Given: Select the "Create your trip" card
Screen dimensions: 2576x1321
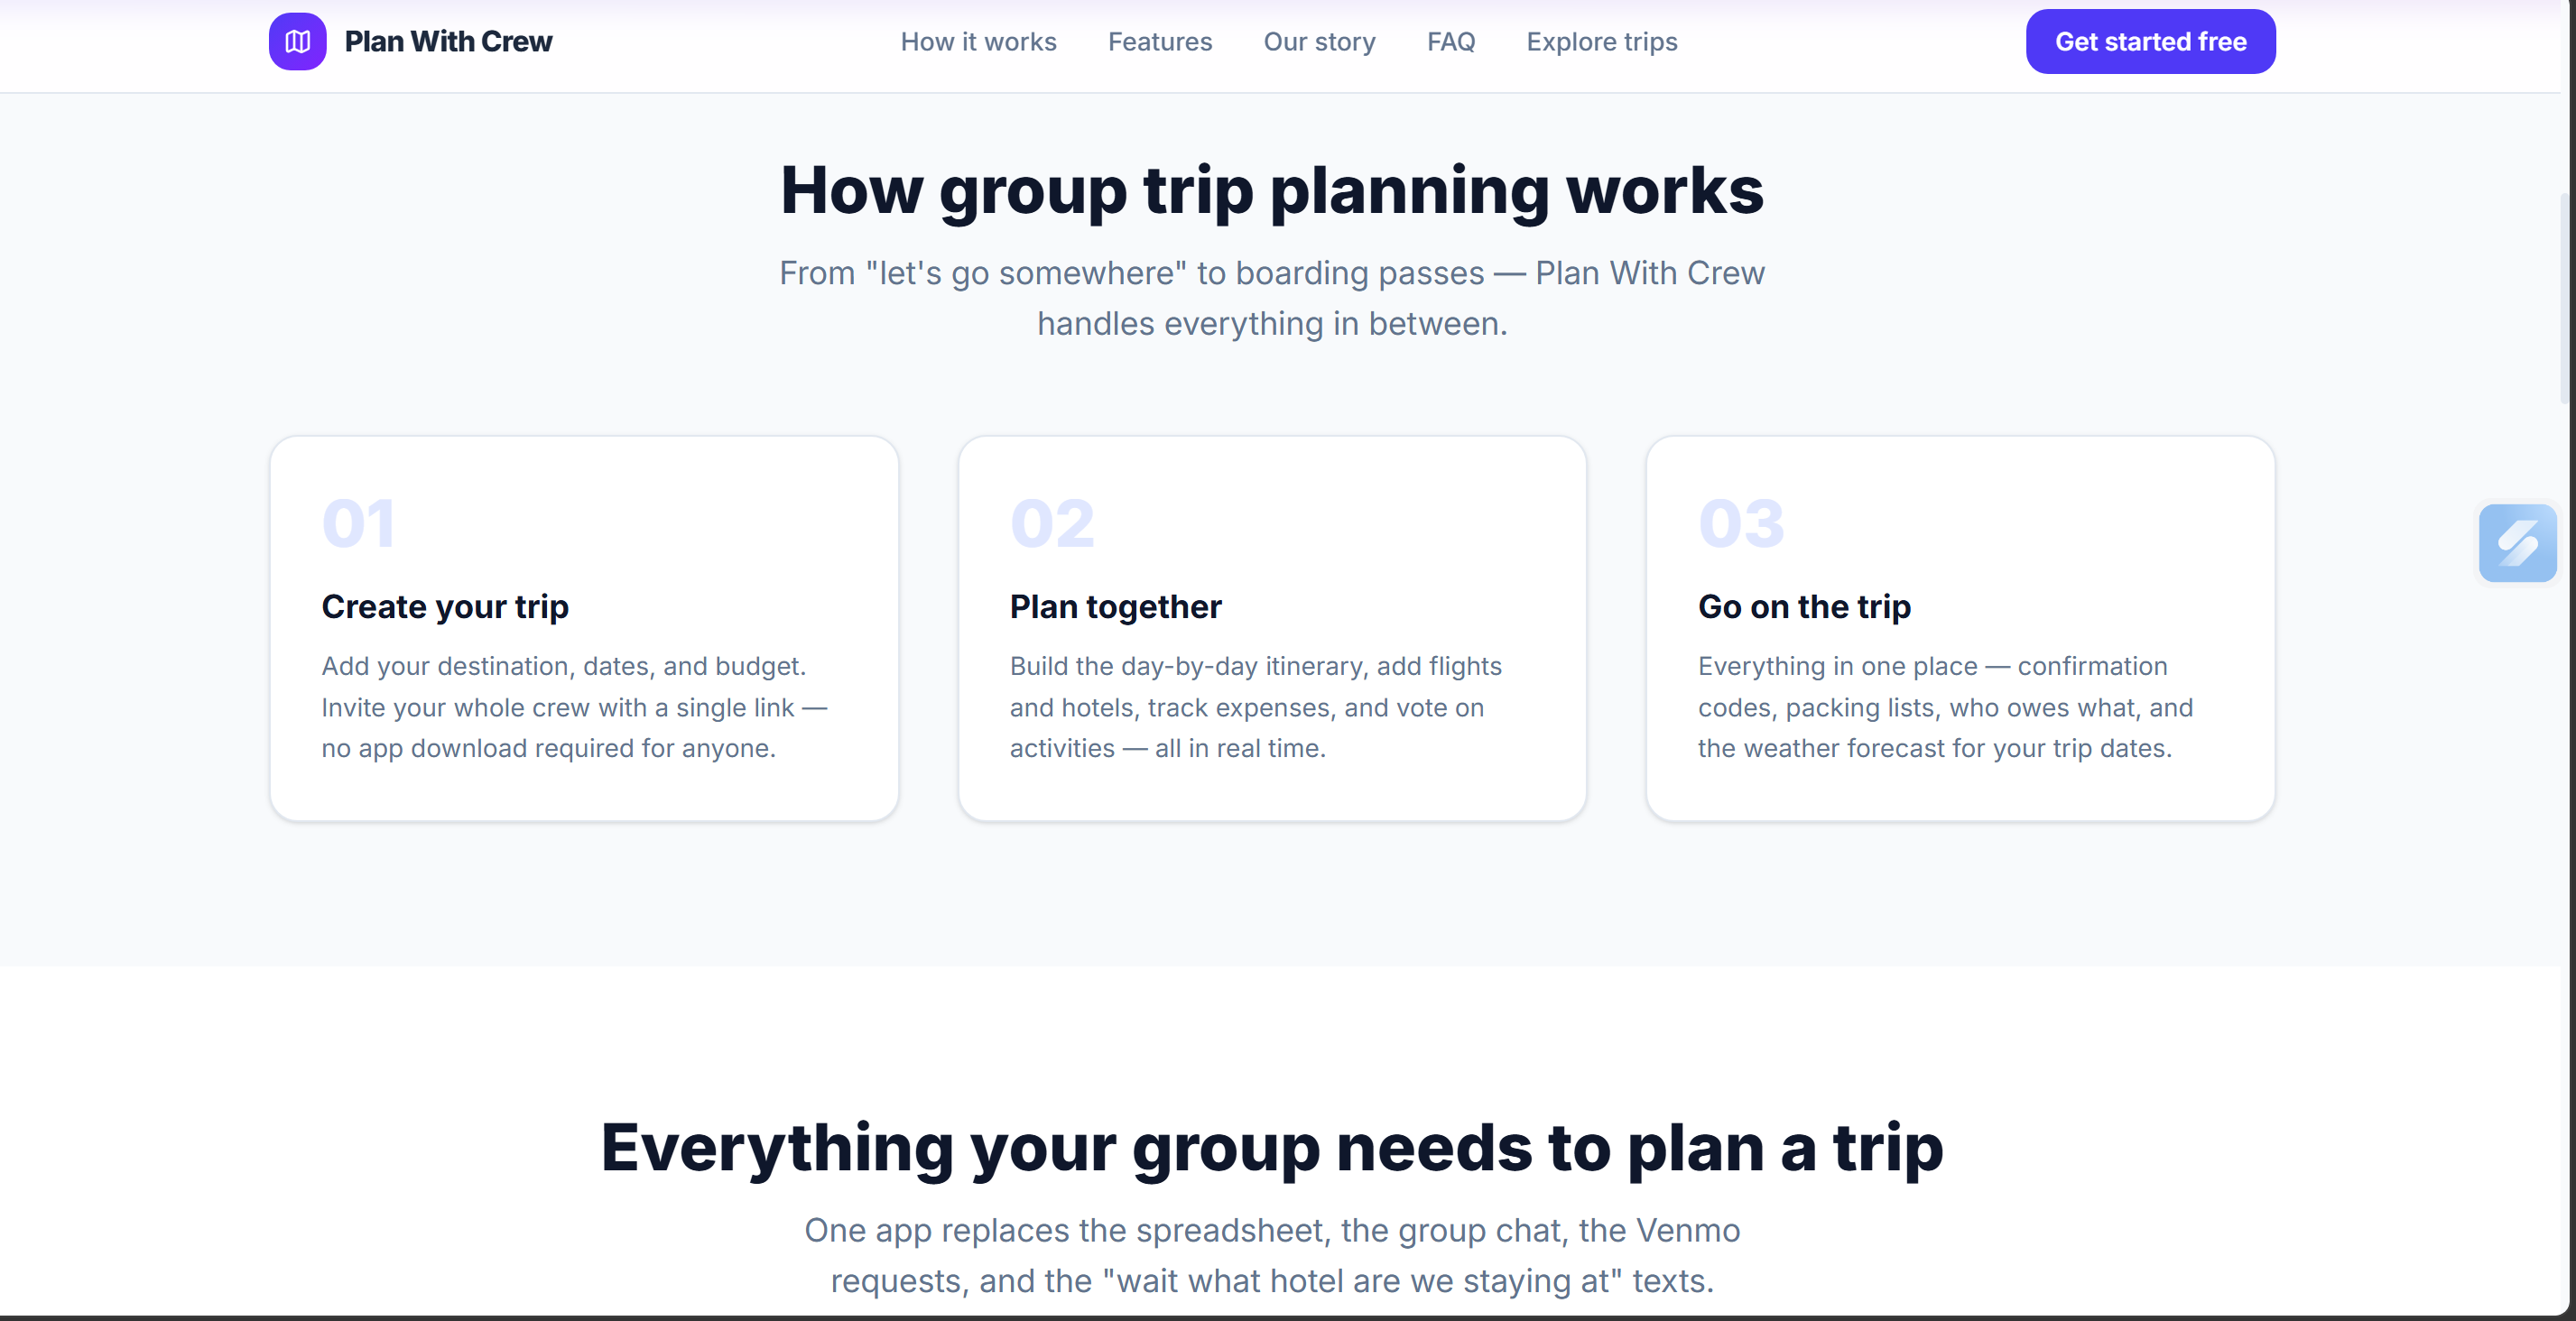Looking at the screenshot, I should point(584,627).
